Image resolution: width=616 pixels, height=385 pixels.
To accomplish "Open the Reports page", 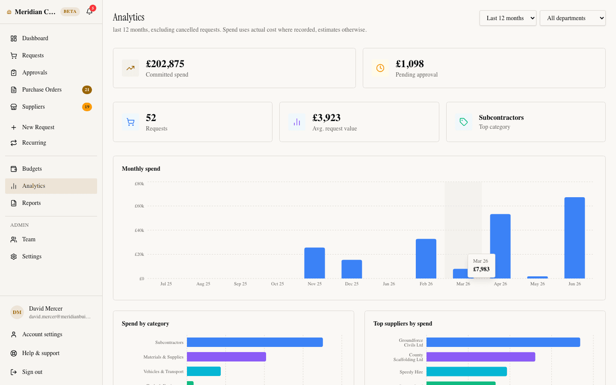I will point(51,203).
